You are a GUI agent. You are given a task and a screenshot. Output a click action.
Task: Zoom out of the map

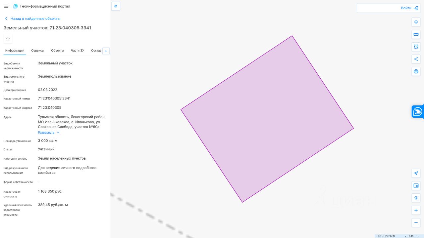pyautogui.click(x=416, y=222)
